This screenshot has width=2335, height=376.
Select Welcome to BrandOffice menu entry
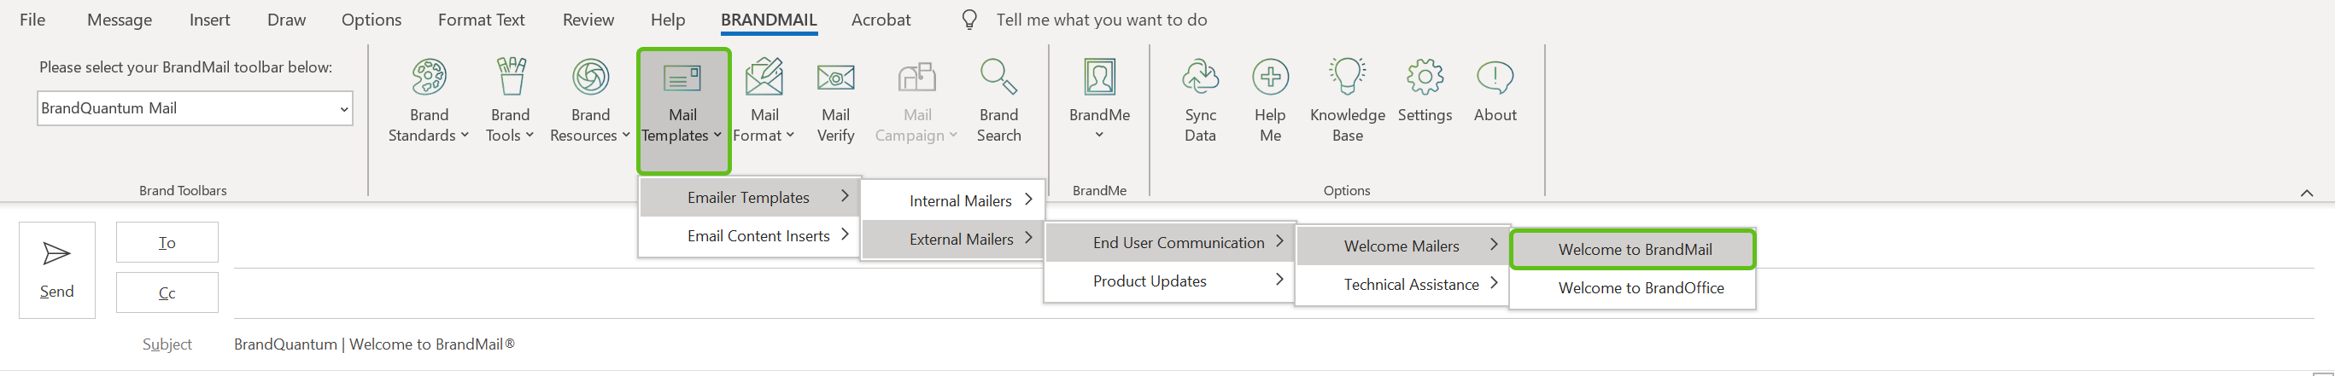coord(1641,288)
